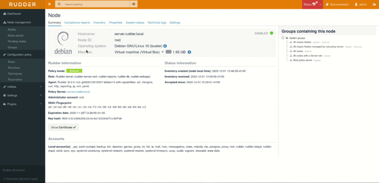Click the logout icon in top bar
This screenshot has height=183, width=379.
pyautogui.click(x=374, y=4)
